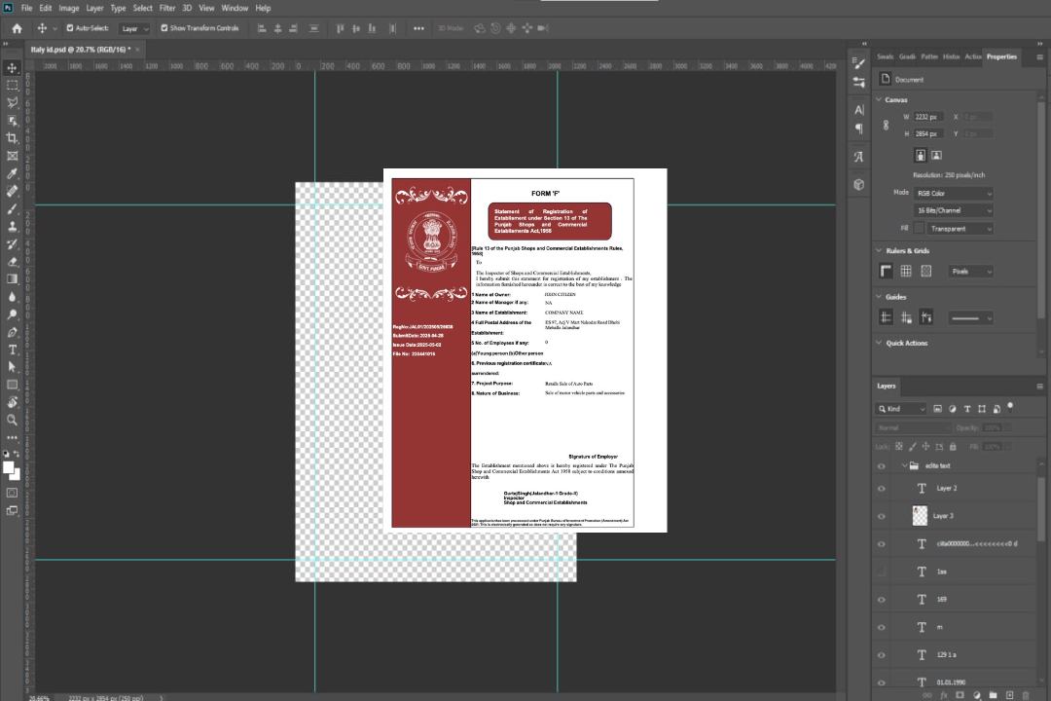Toggle layer filtering switch on Layers panel
Image resolution: width=1051 pixels, height=701 pixels.
tap(1010, 407)
